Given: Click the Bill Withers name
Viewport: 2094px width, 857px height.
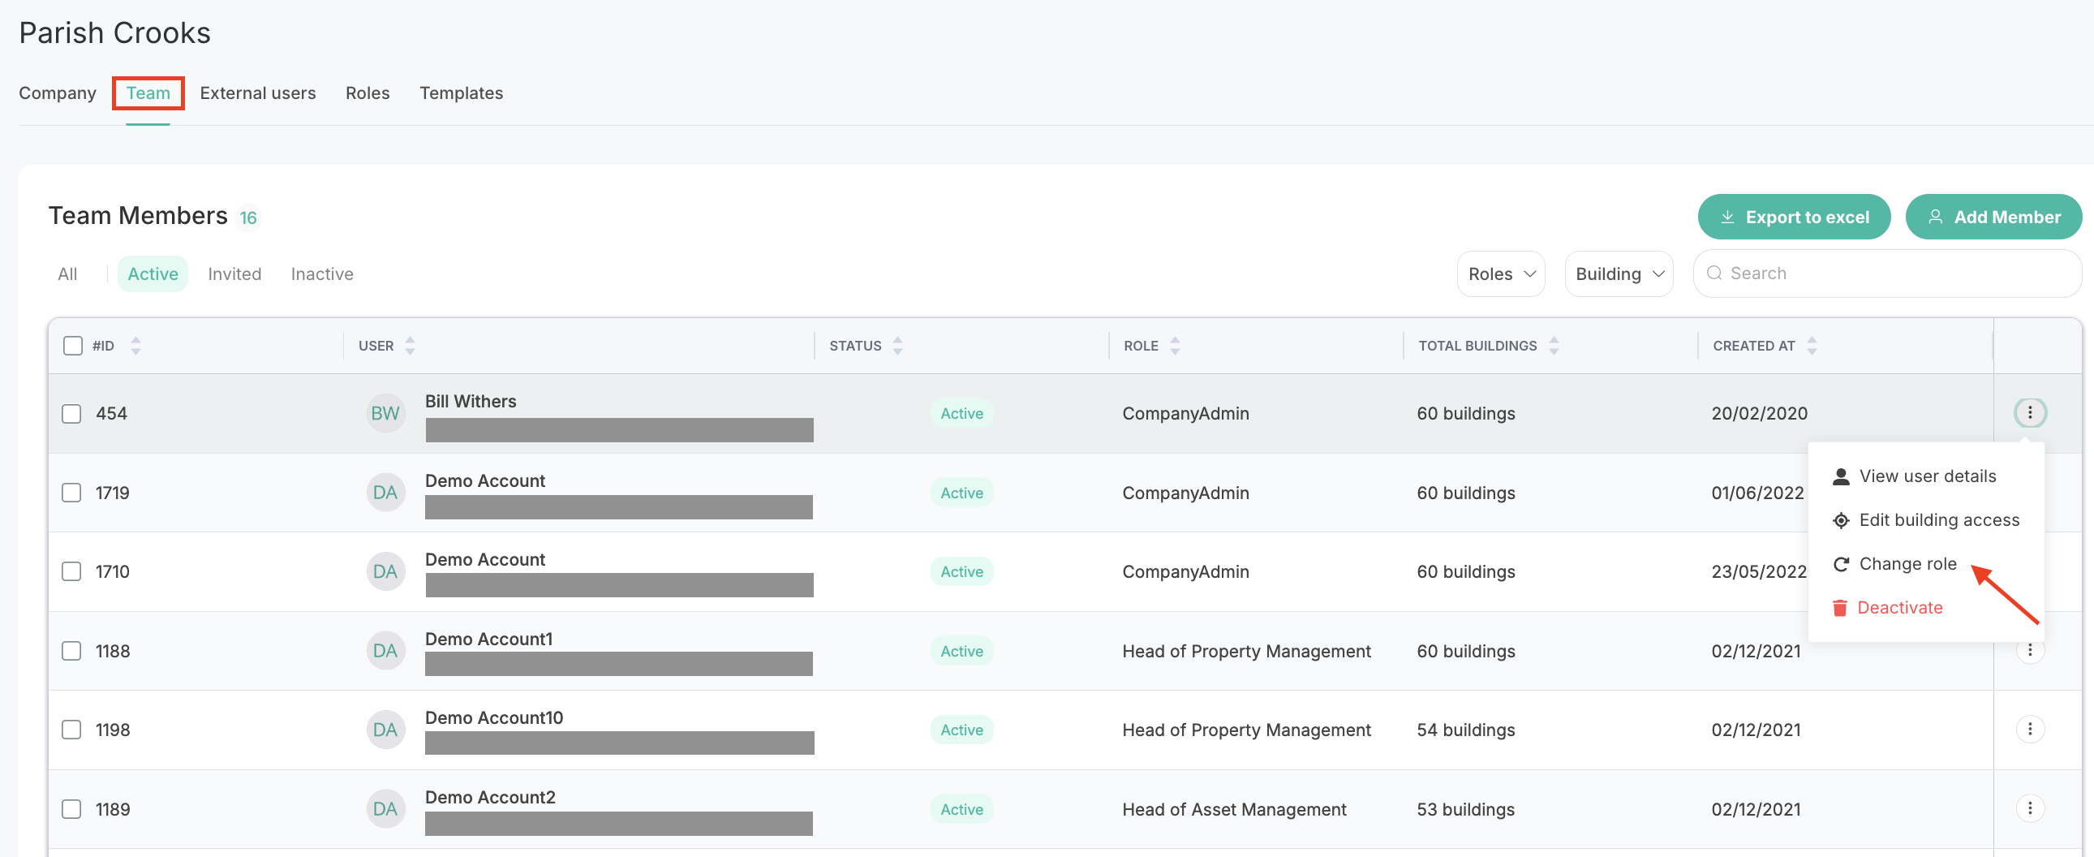Looking at the screenshot, I should tap(471, 401).
